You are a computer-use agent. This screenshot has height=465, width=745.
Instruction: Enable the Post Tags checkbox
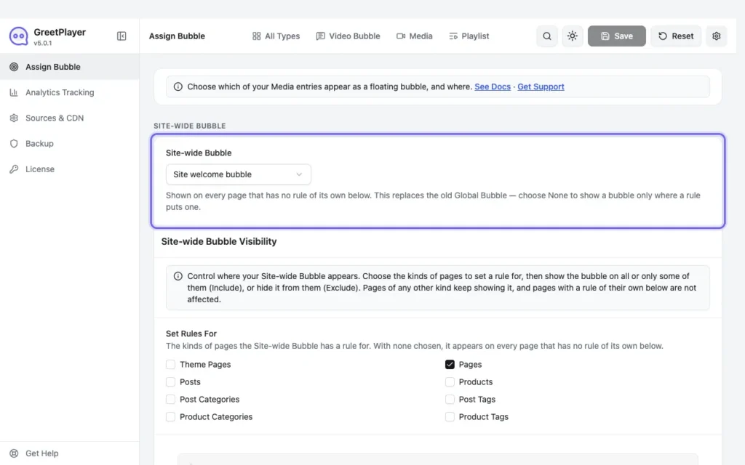tap(450, 400)
